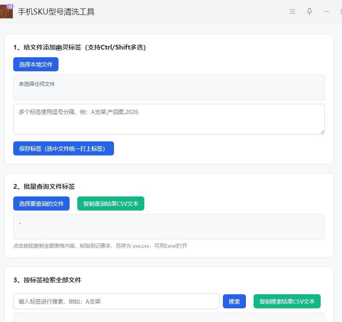Viewport: 342px width, 322px height.
Task: Click the textarea resize handle corner
Action: (x=322, y=132)
